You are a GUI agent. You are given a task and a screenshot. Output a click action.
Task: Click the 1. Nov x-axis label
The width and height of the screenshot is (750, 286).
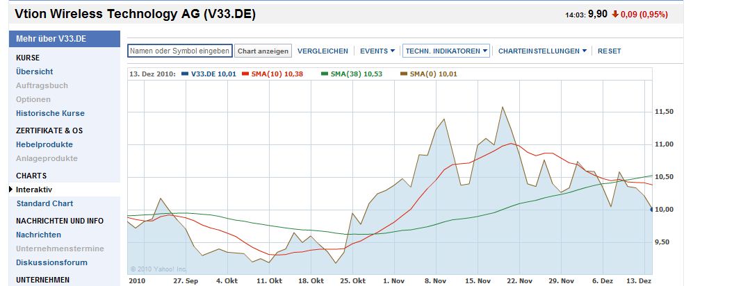click(394, 280)
